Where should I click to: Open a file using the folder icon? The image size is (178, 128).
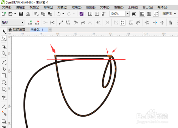point(10,14)
